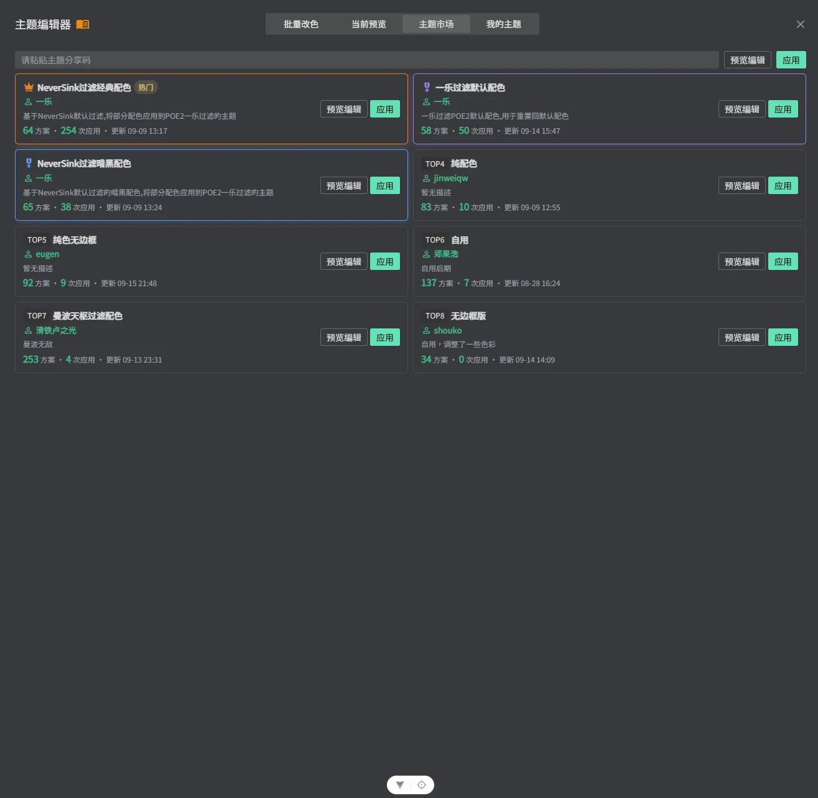818x798 pixels.
Task: Click the title 曼波天枢过滤配色
Action: (x=88, y=316)
